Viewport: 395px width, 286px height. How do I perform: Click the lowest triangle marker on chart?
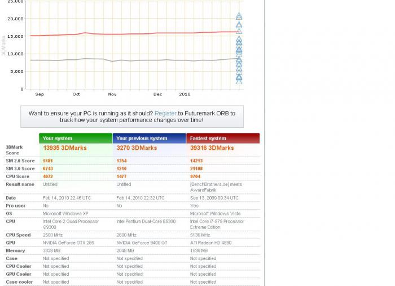(239, 81)
